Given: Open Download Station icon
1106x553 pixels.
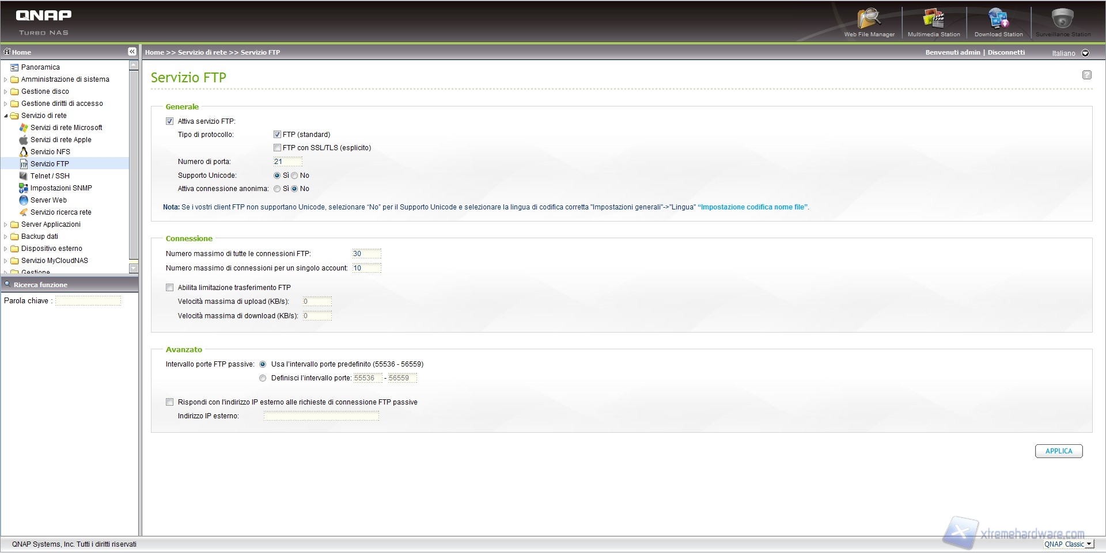Looking at the screenshot, I should [x=998, y=22].
